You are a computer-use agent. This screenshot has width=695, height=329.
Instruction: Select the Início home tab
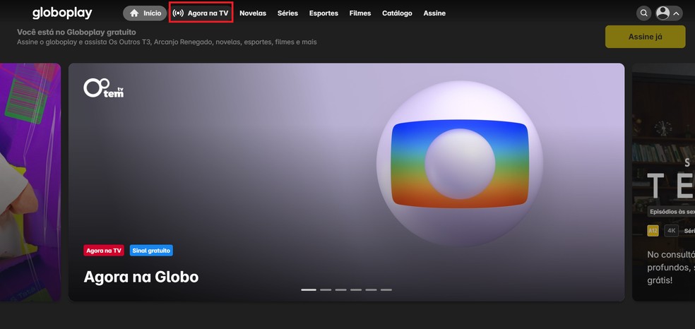pyautogui.click(x=145, y=13)
